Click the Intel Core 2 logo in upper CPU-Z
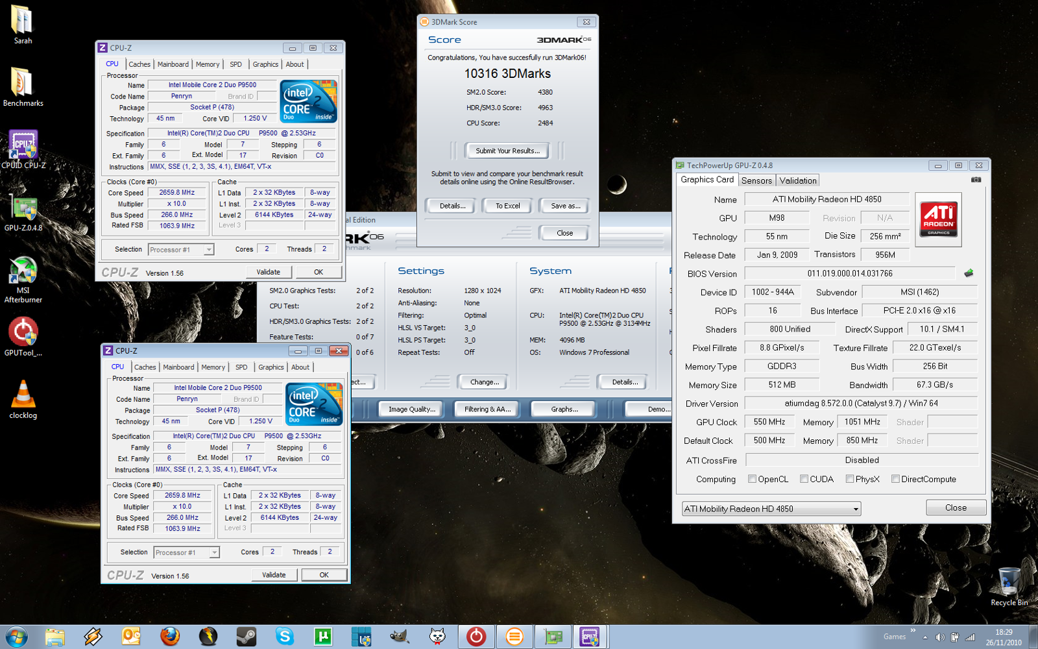Screen dimensions: 1038x649 tap(308, 101)
